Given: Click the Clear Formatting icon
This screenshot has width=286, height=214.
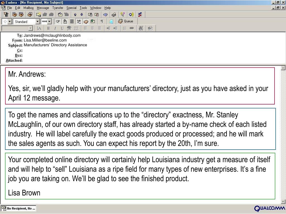Looking at the screenshot, I should (x=141, y=28).
